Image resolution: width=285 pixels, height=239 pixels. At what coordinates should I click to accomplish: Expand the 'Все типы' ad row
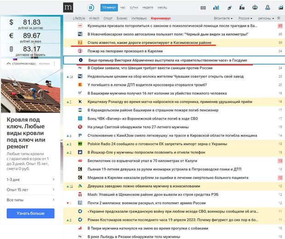point(30,200)
